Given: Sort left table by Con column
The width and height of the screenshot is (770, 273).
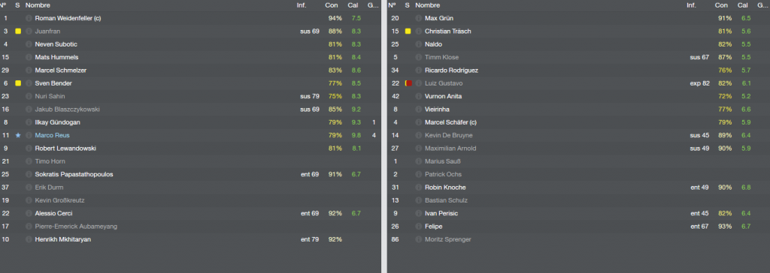Looking at the screenshot, I should pos(332,5).
